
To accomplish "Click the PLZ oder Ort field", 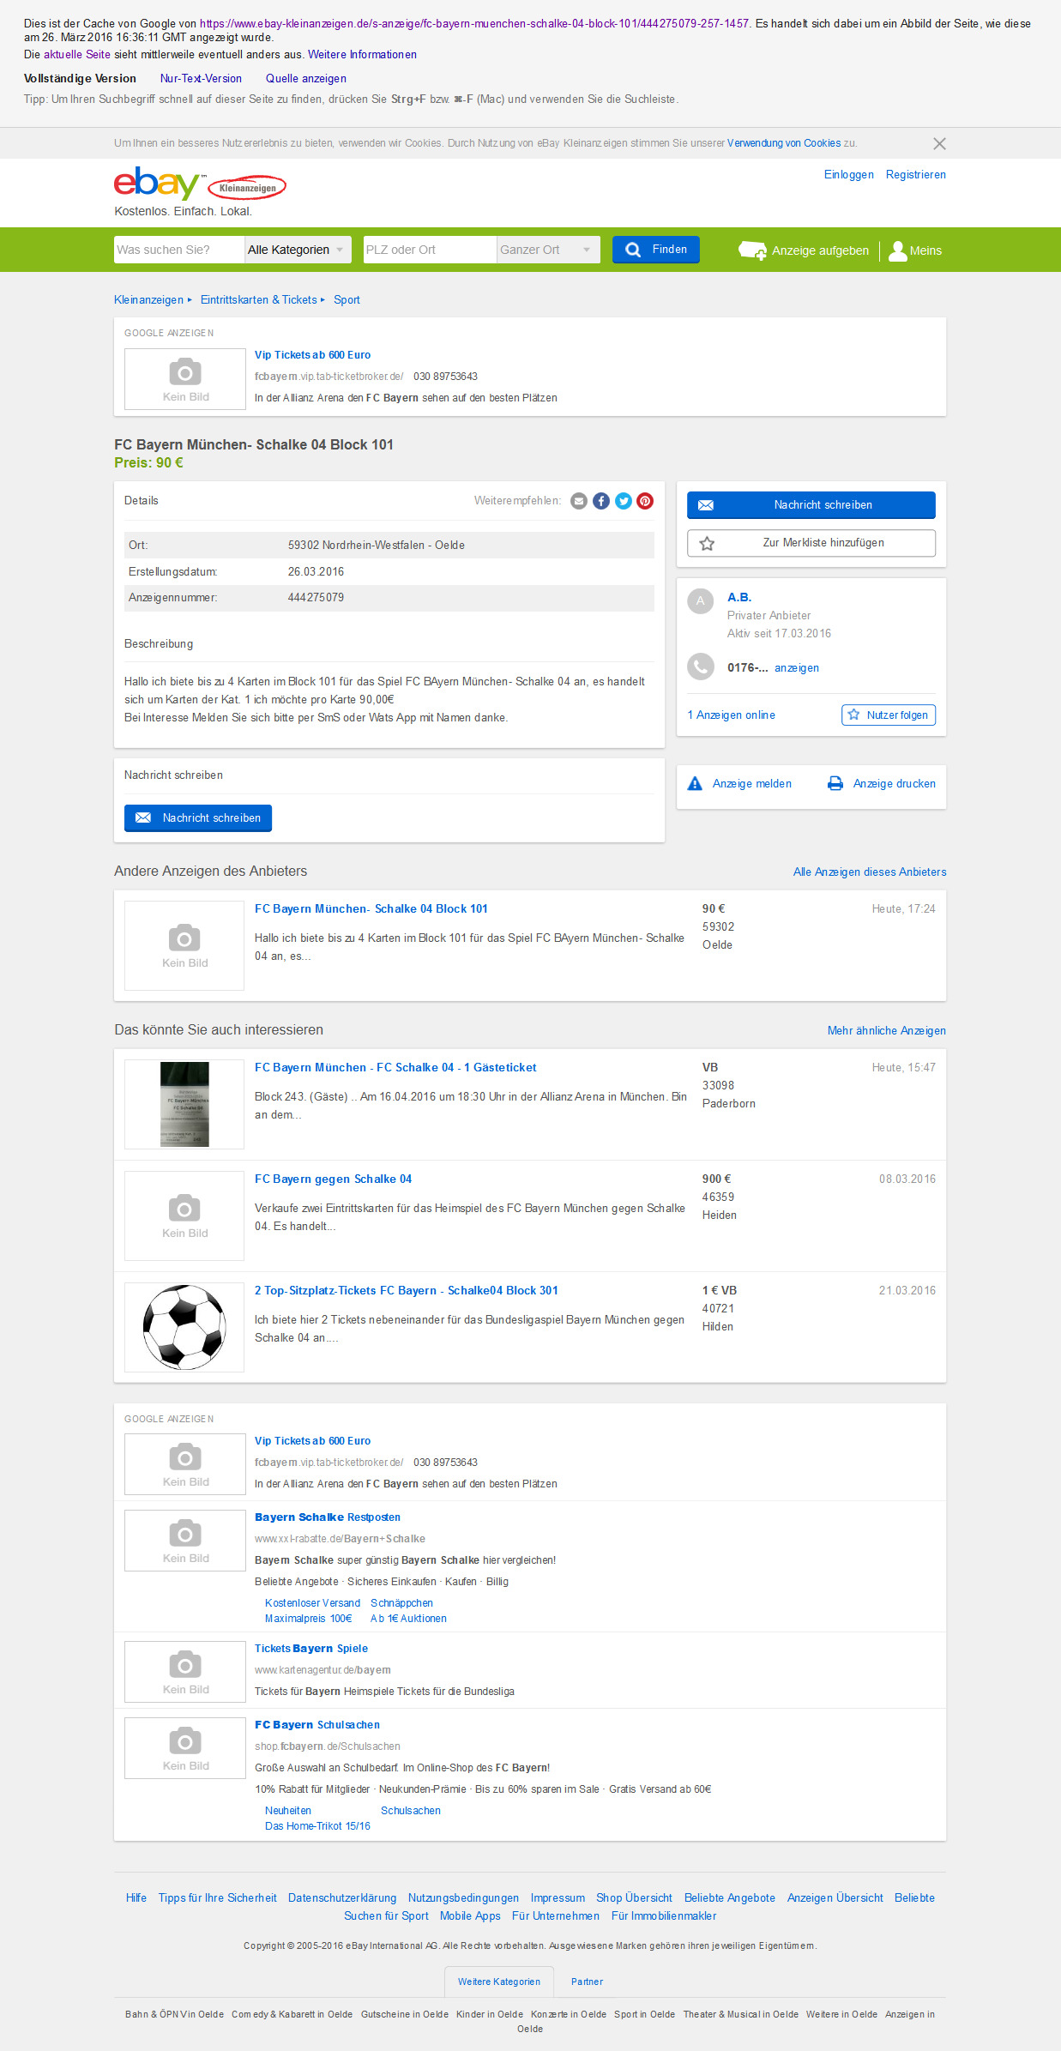I will [430, 250].
